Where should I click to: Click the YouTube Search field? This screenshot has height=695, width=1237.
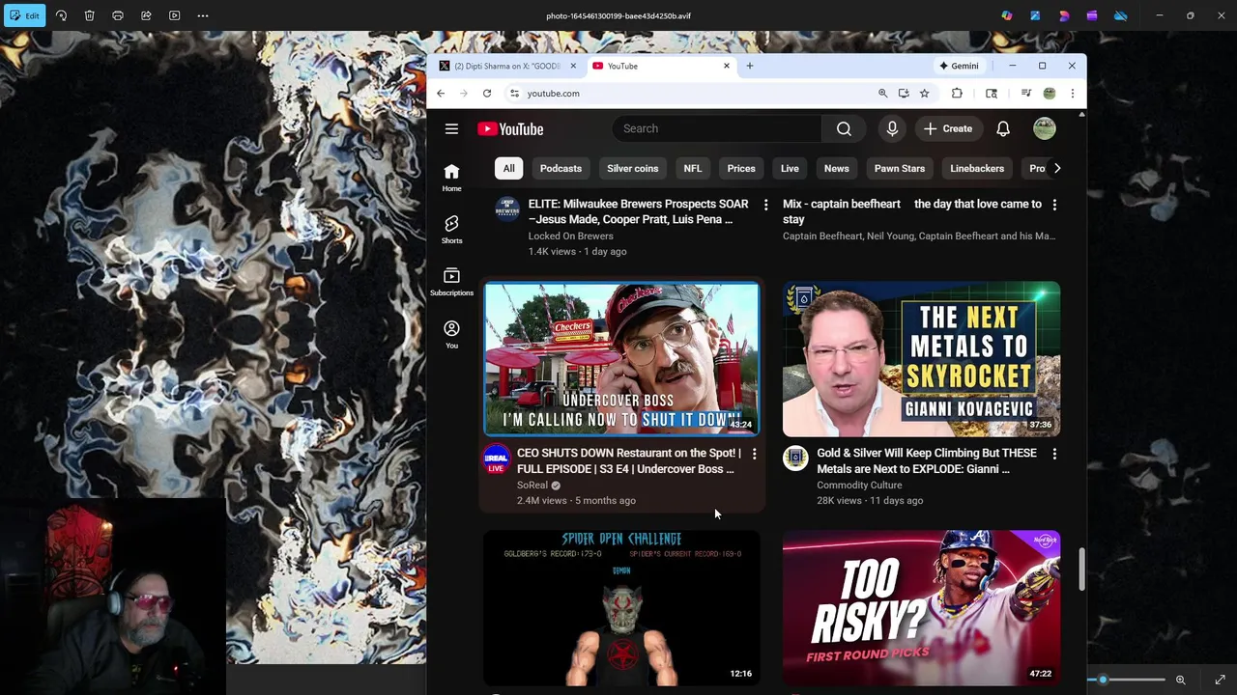717,128
